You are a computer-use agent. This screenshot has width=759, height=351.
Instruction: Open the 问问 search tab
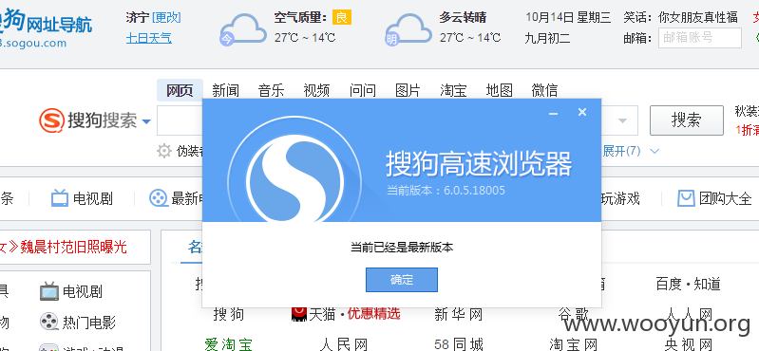point(363,90)
